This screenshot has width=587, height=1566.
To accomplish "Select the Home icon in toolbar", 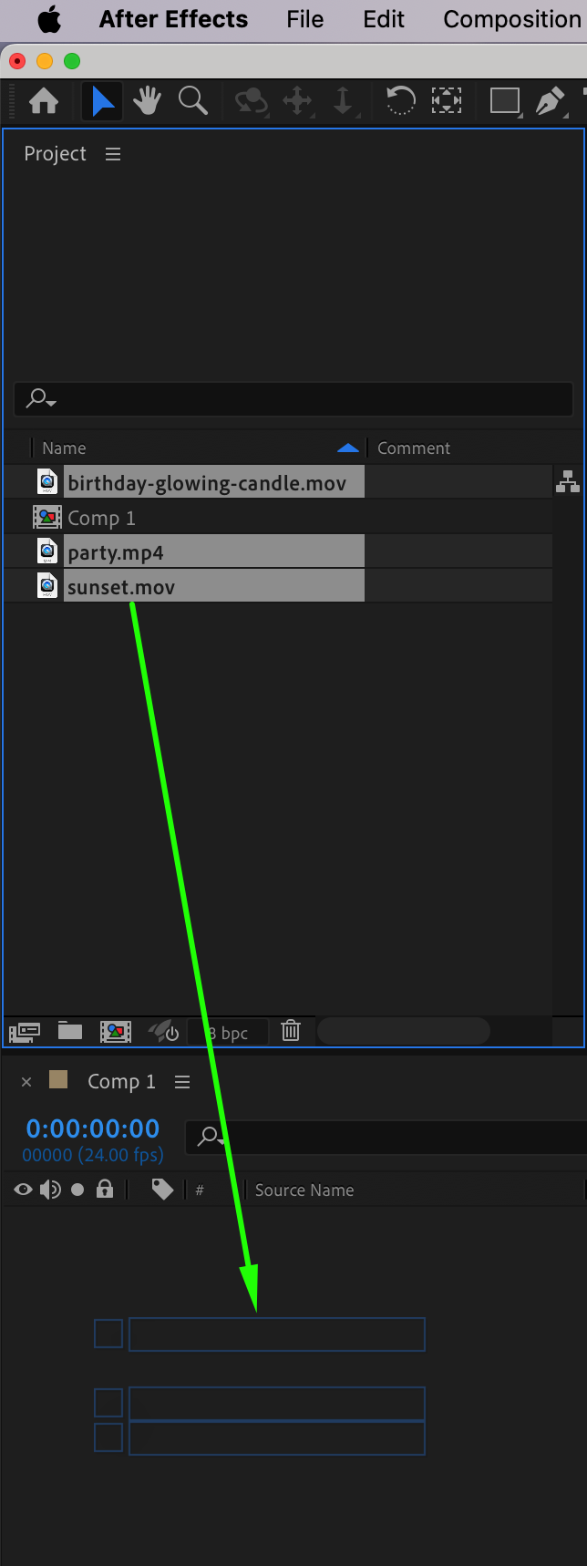I will pos(44,100).
